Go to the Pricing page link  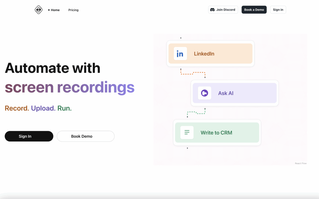[74, 10]
